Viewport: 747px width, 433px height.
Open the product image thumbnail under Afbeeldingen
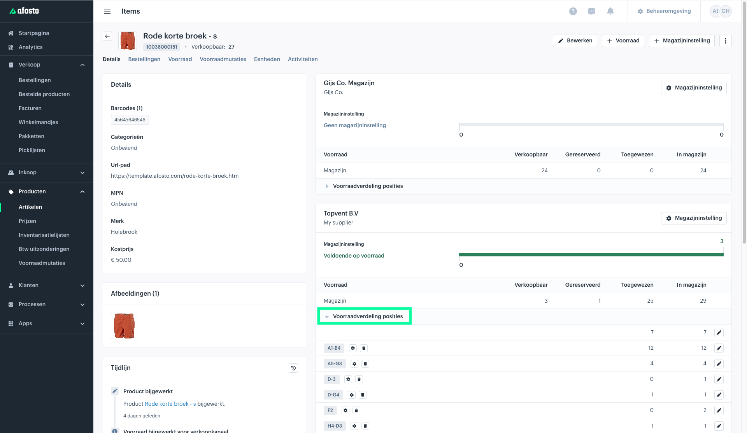(x=124, y=326)
